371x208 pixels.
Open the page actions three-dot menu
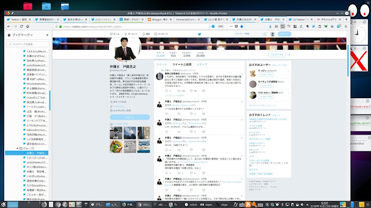coord(231,27)
